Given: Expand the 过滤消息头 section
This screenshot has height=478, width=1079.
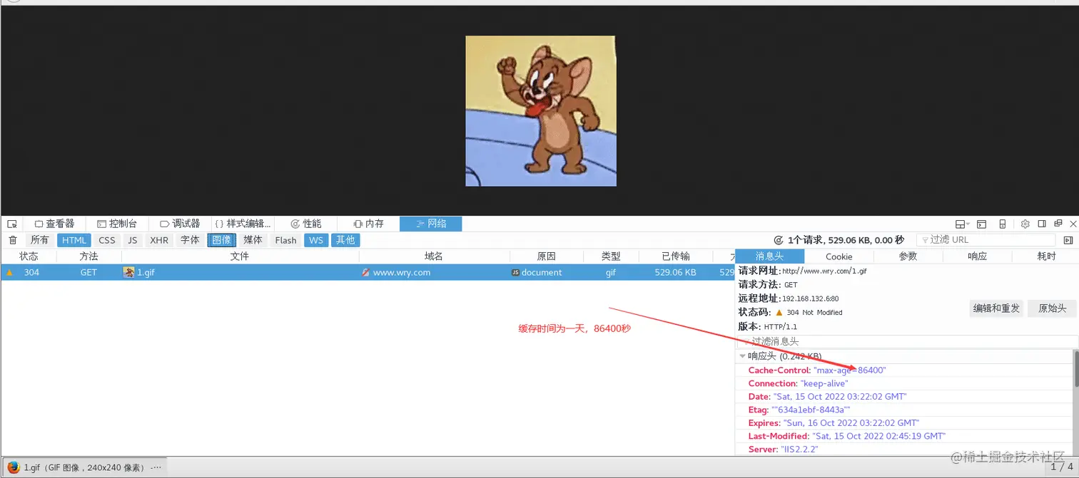Looking at the screenshot, I should click(746, 341).
